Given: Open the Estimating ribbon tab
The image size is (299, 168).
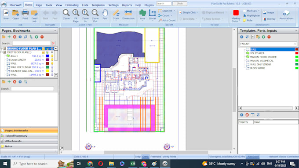Looking at the screenshot, I should pyautogui.click(x=72, y=5).
